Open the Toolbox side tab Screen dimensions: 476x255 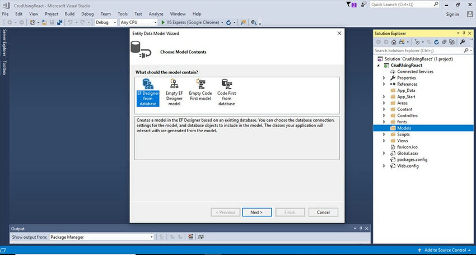[x=4, y=68]
